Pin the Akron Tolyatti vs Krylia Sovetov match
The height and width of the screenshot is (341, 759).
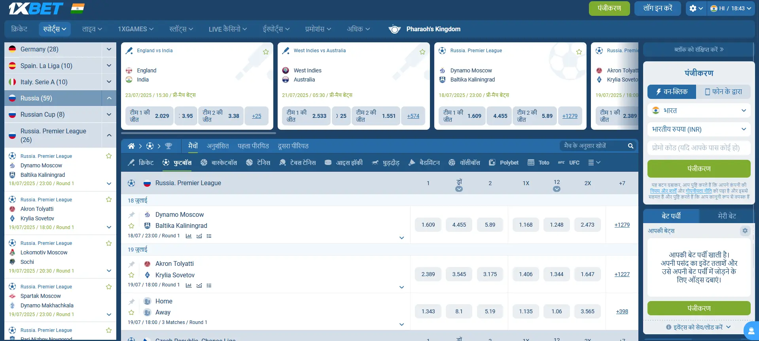pyautogui.click(x=131, y=264)
